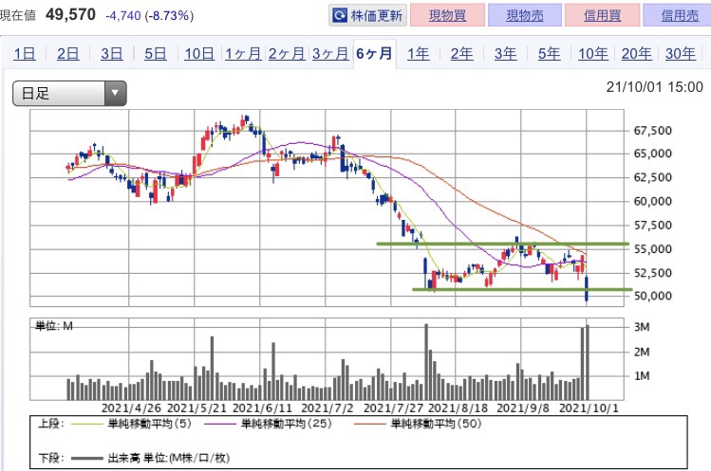Viewport: 711px width, 471px height.
Task: Click the 現物売 button
Action: (525, 15)
